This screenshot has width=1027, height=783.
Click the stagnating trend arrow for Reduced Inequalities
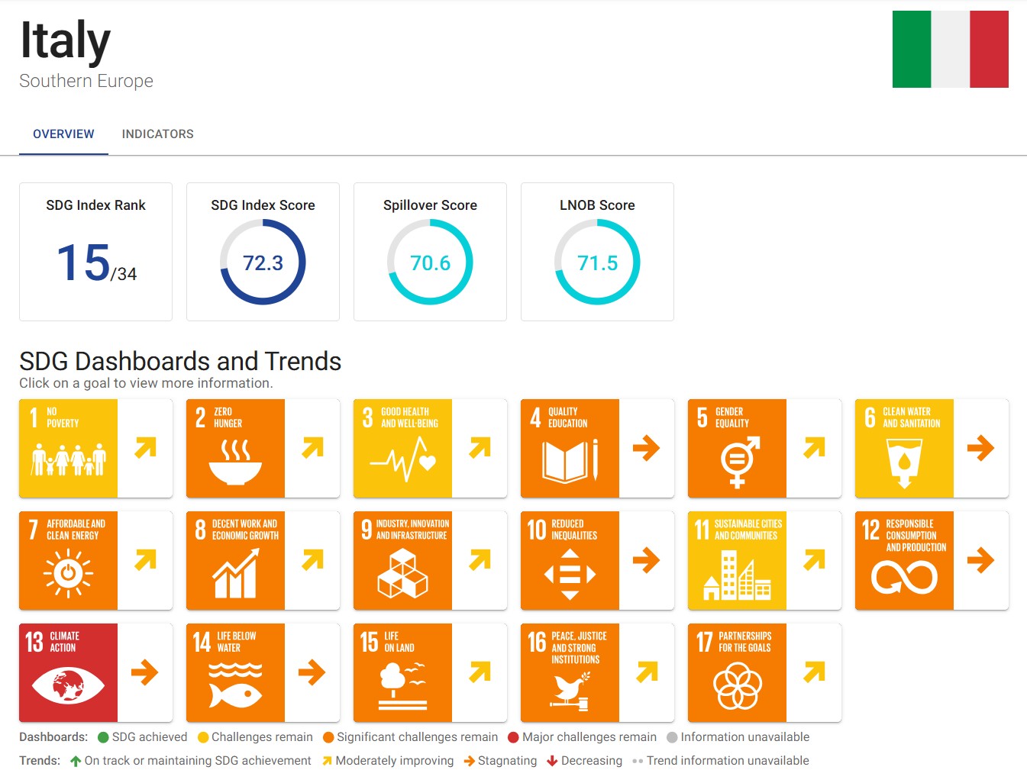point(646,561)
